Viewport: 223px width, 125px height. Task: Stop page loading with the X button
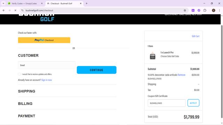click(15, 10)
